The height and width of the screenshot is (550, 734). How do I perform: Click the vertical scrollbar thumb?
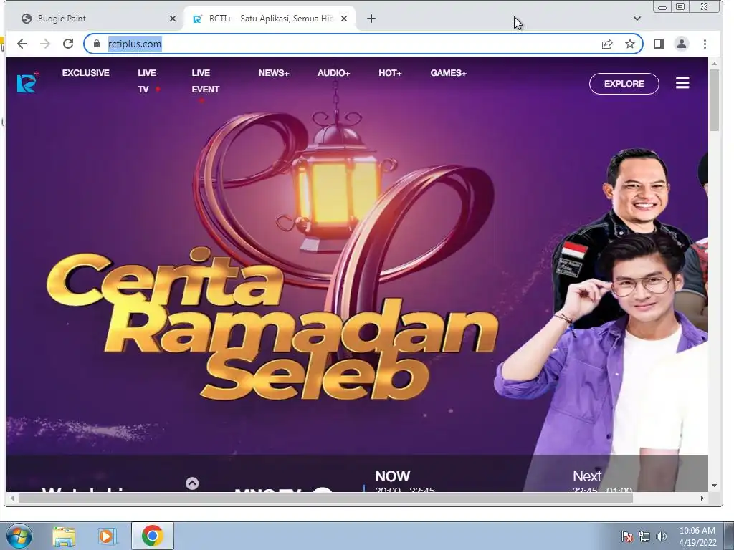[714, 100]
